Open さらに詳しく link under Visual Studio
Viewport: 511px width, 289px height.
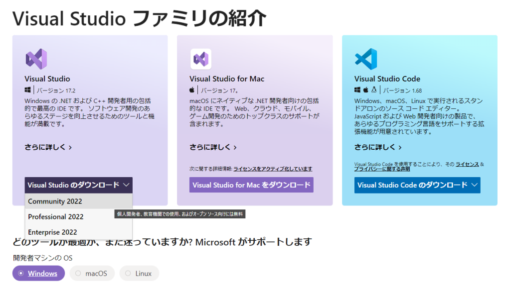tap(48, 147)
